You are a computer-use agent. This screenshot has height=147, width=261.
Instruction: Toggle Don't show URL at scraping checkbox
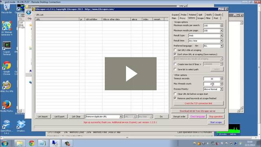pos(175,54)
